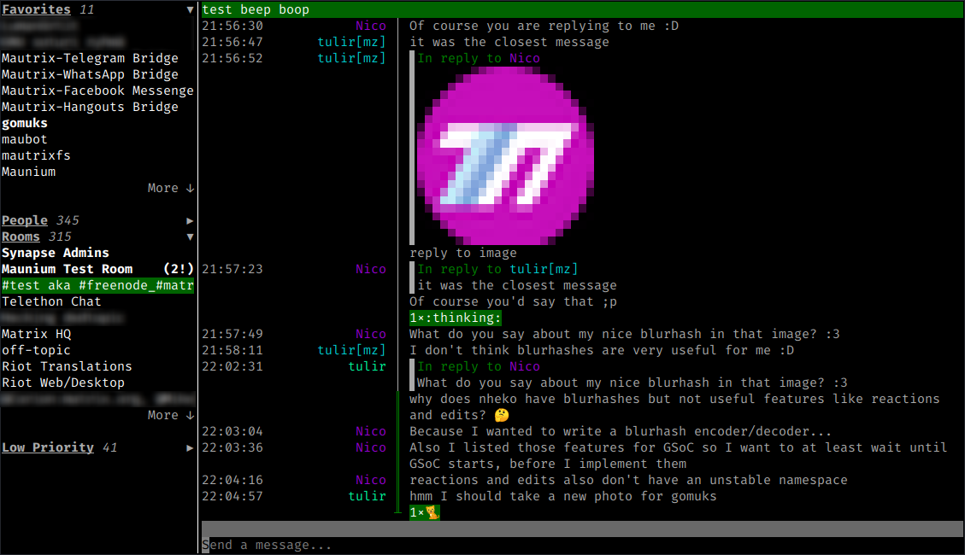Click message 'Of course you'd say that ;p'
This screenshot has height=555, width=965.
click(x=514, y=301)
